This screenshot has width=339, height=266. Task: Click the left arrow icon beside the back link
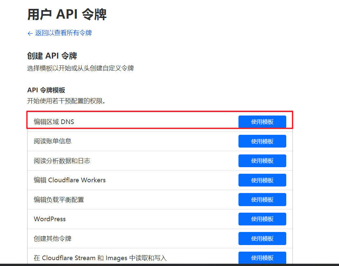pos(30,33)
